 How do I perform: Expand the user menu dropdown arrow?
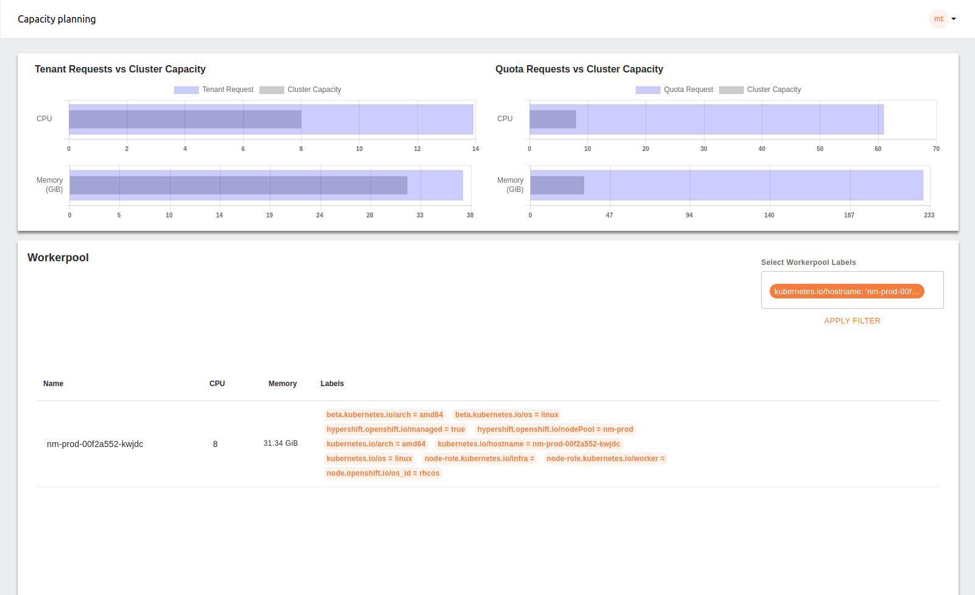point(954,19)
